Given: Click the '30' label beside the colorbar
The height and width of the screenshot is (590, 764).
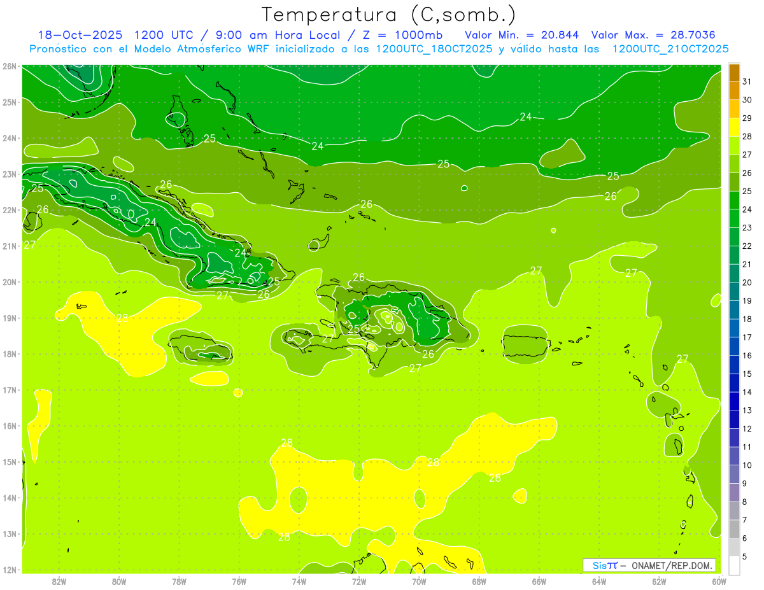Looking at the screenshot, I should [x=747, y=100].
